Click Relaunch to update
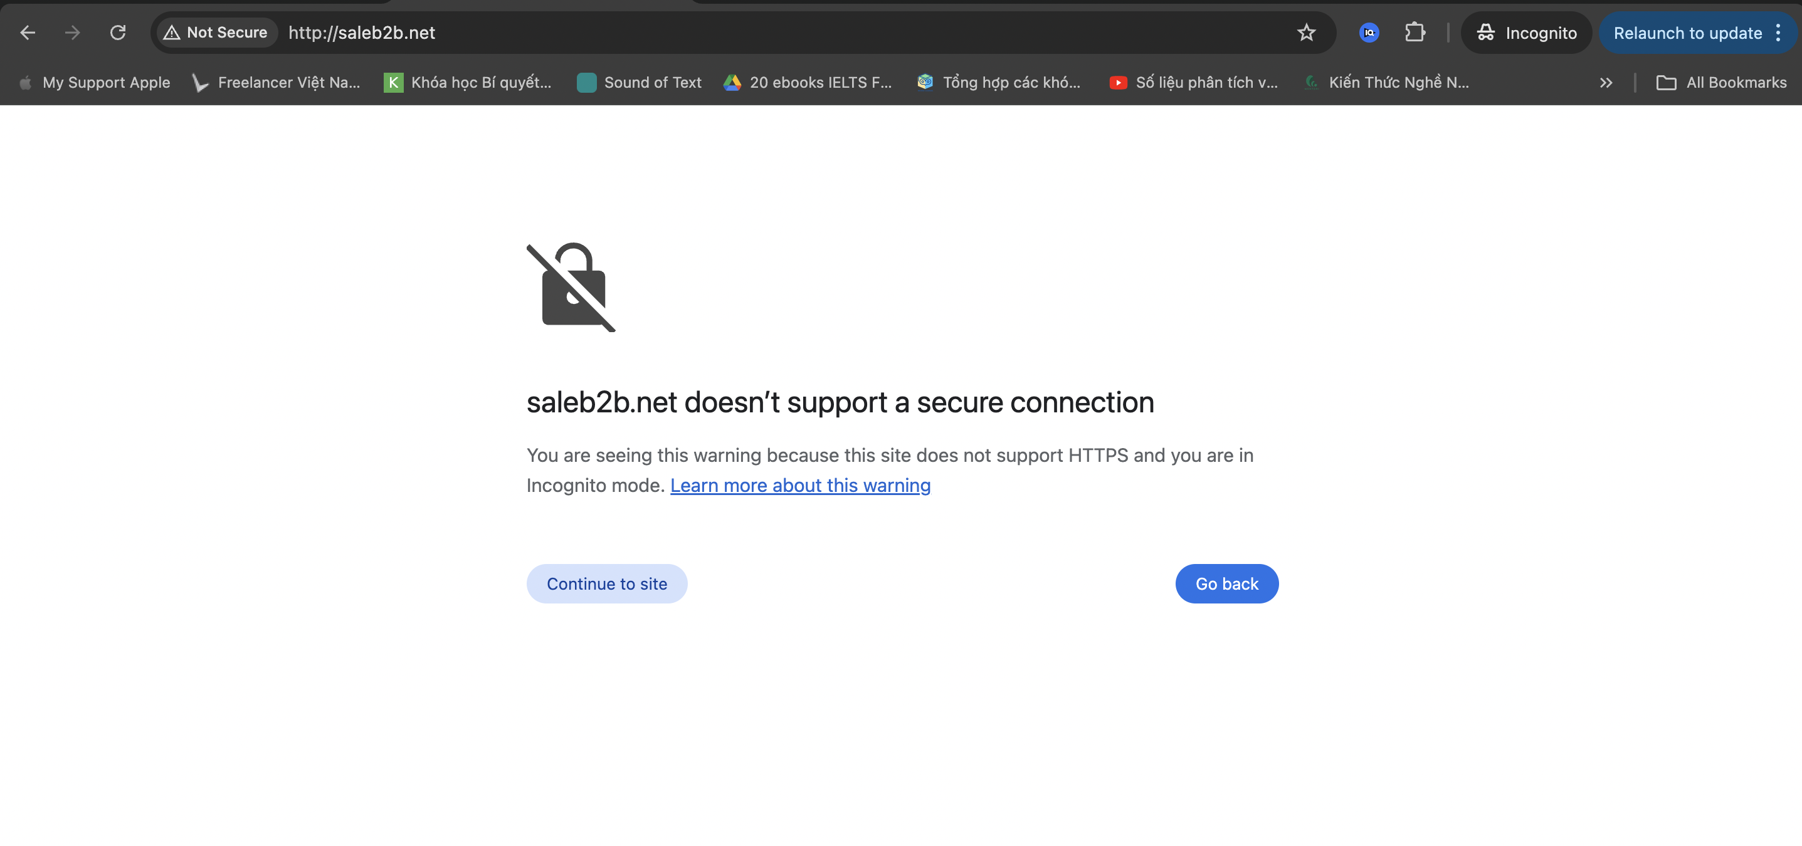The height and width of the screenshot is (846, 1802). coord(1687,33)
